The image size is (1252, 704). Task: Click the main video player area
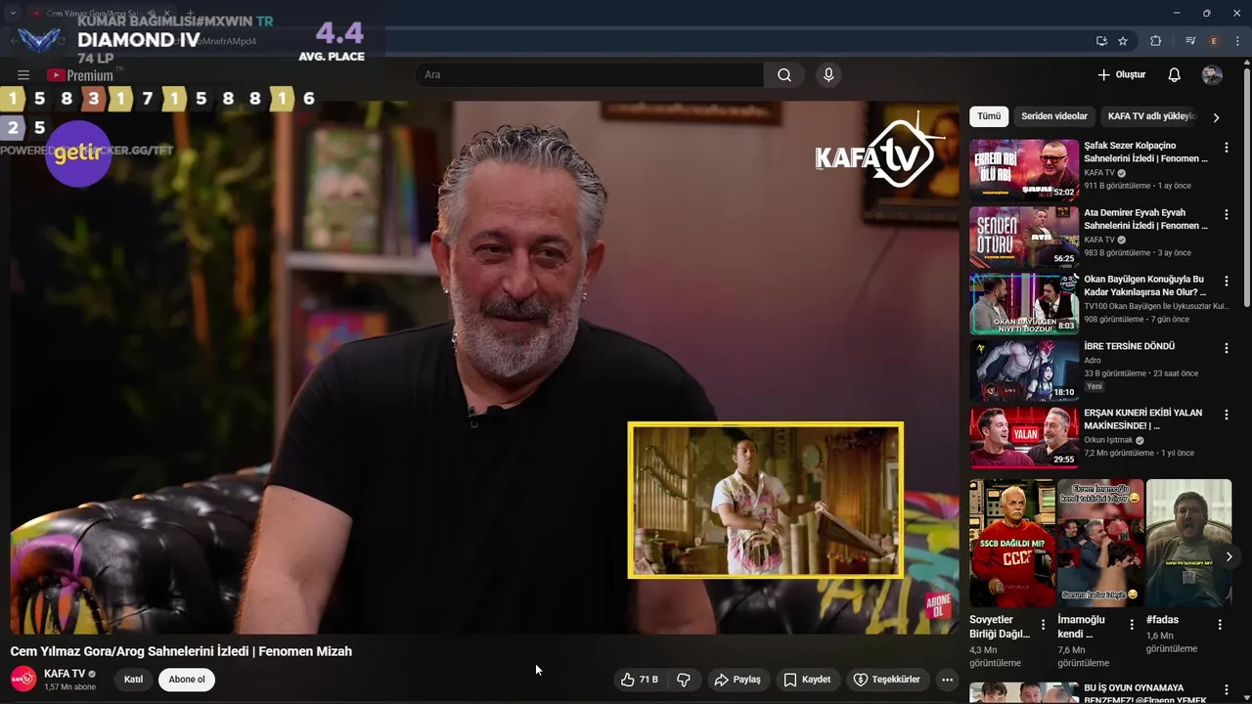tap(484, 367)
